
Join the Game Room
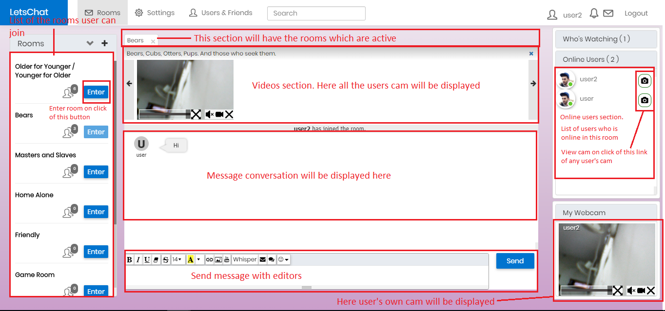(96, 291)
